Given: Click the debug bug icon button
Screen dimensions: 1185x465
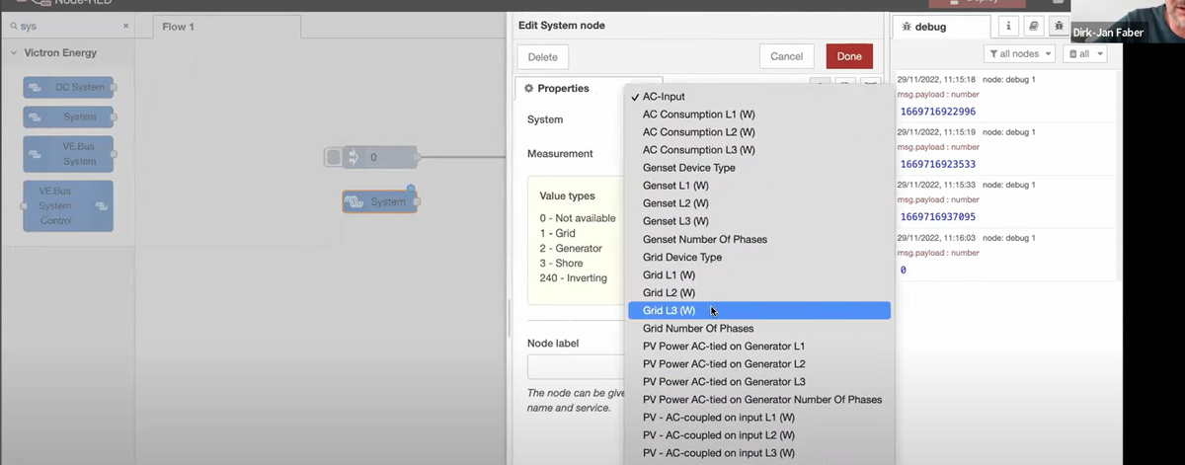Looking at the screenshot, I should [x=1059, y=27].
